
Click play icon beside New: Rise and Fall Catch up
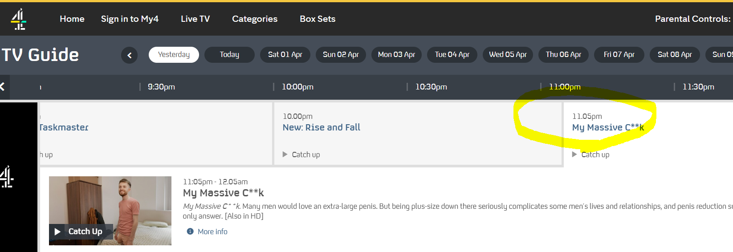coord(285,154)
